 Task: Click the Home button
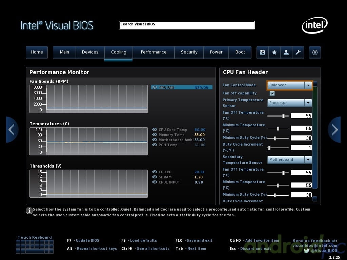coord(37,52)
